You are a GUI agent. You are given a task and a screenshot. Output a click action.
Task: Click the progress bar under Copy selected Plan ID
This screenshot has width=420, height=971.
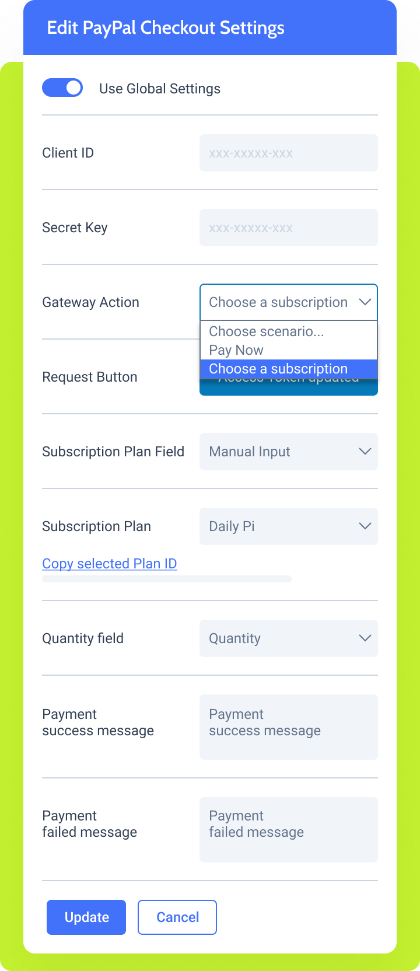coord(166,578)
